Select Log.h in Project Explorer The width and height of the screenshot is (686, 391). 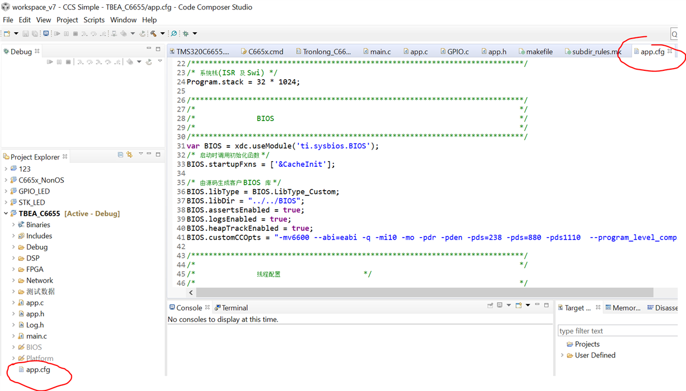pyautogui.click(x=35, y=325)
